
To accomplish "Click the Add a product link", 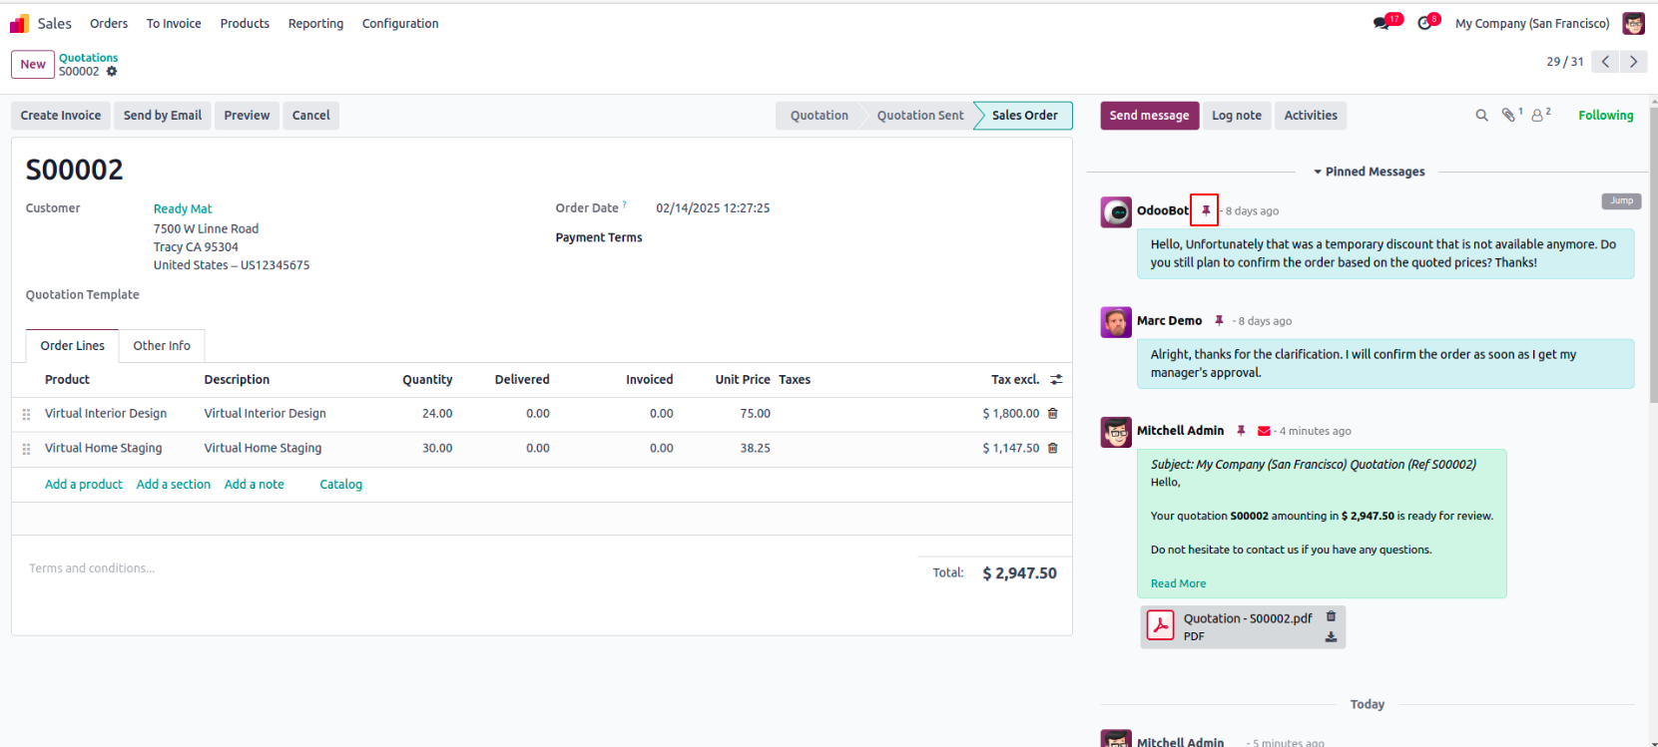I will pyautogui.click(x=84, y=485).
